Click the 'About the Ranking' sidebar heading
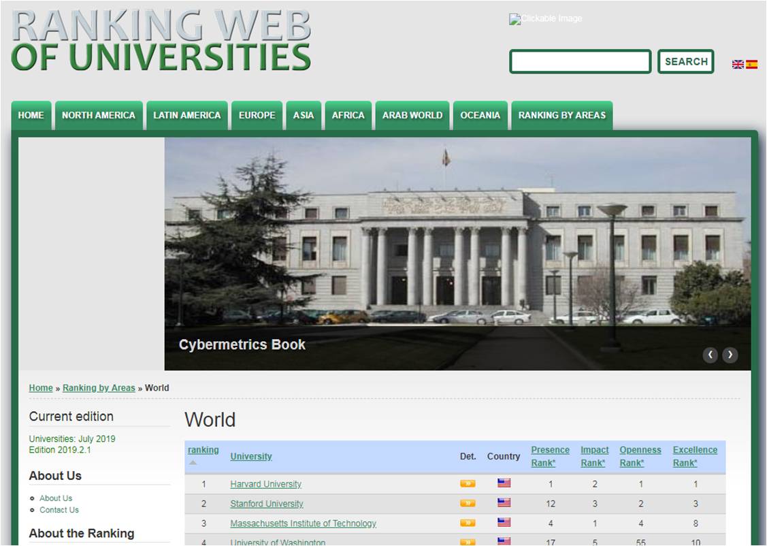767x546 pixels. pos(82,533)
